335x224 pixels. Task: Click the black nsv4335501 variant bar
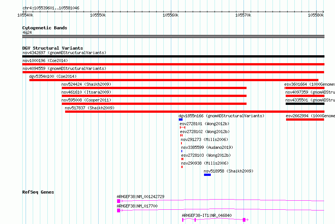click(305, 104)
